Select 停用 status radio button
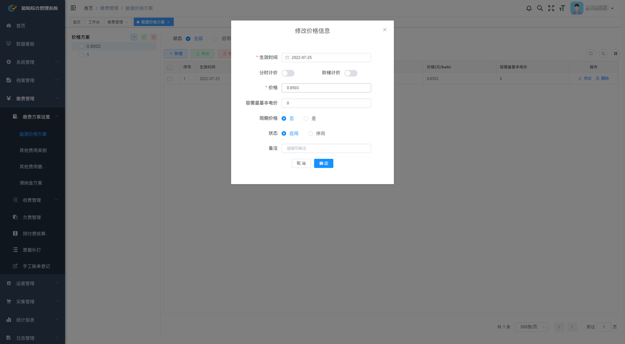This screenshot has height=344, width=625. [311, 134]
